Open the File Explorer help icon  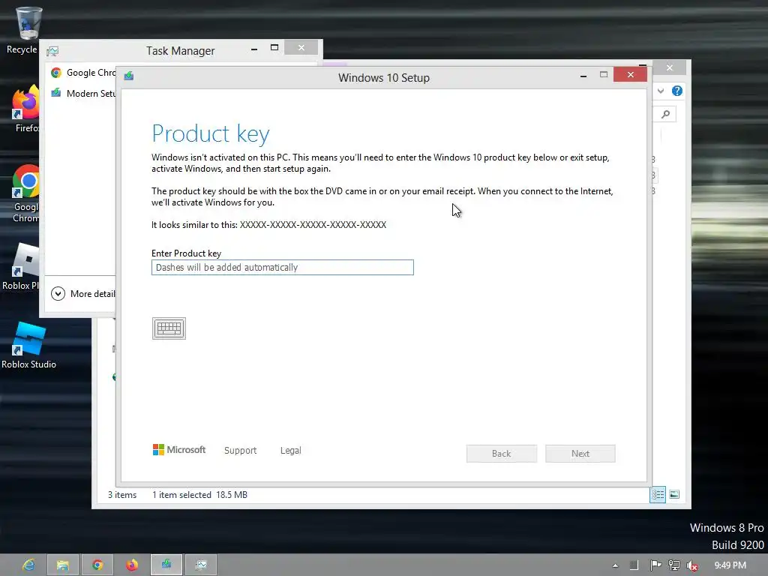(x=677, y=91)
